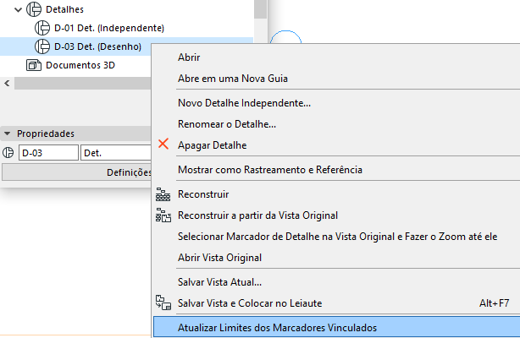This screenshot has height=338, width=520.
Task: Select Renomear o Detalhe menu entry
Action: coord(226,124)
